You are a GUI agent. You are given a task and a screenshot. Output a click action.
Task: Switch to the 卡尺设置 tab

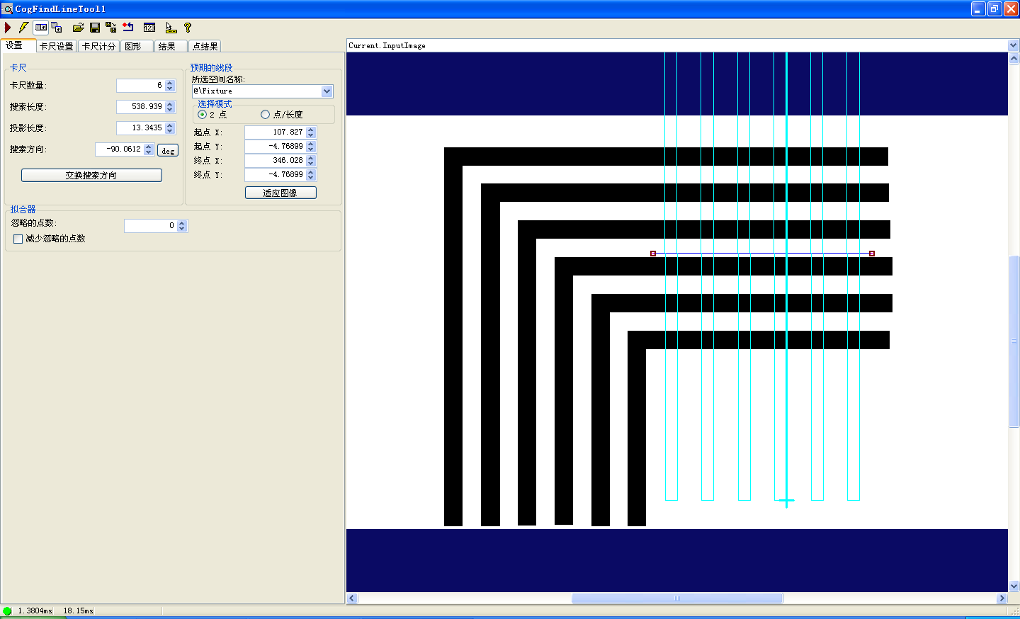click(57, 46)
